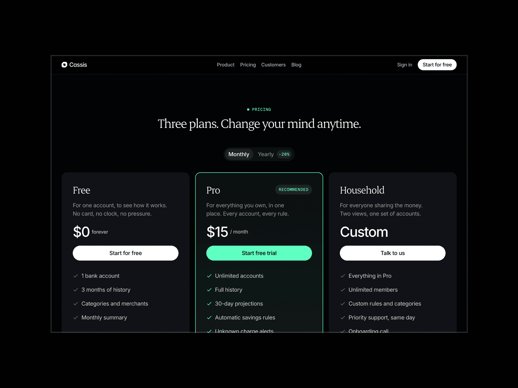This screenshot has height=388, width=518.
Task: Open the Customers page
Action: 273,65
